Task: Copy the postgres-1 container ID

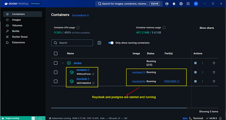Action: pyautogui.click(x=93, y=74)
